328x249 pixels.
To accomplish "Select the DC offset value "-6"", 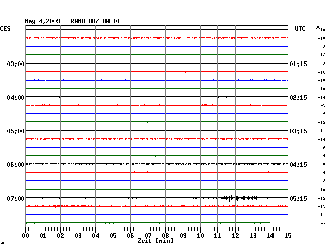I will coord(323,148).
